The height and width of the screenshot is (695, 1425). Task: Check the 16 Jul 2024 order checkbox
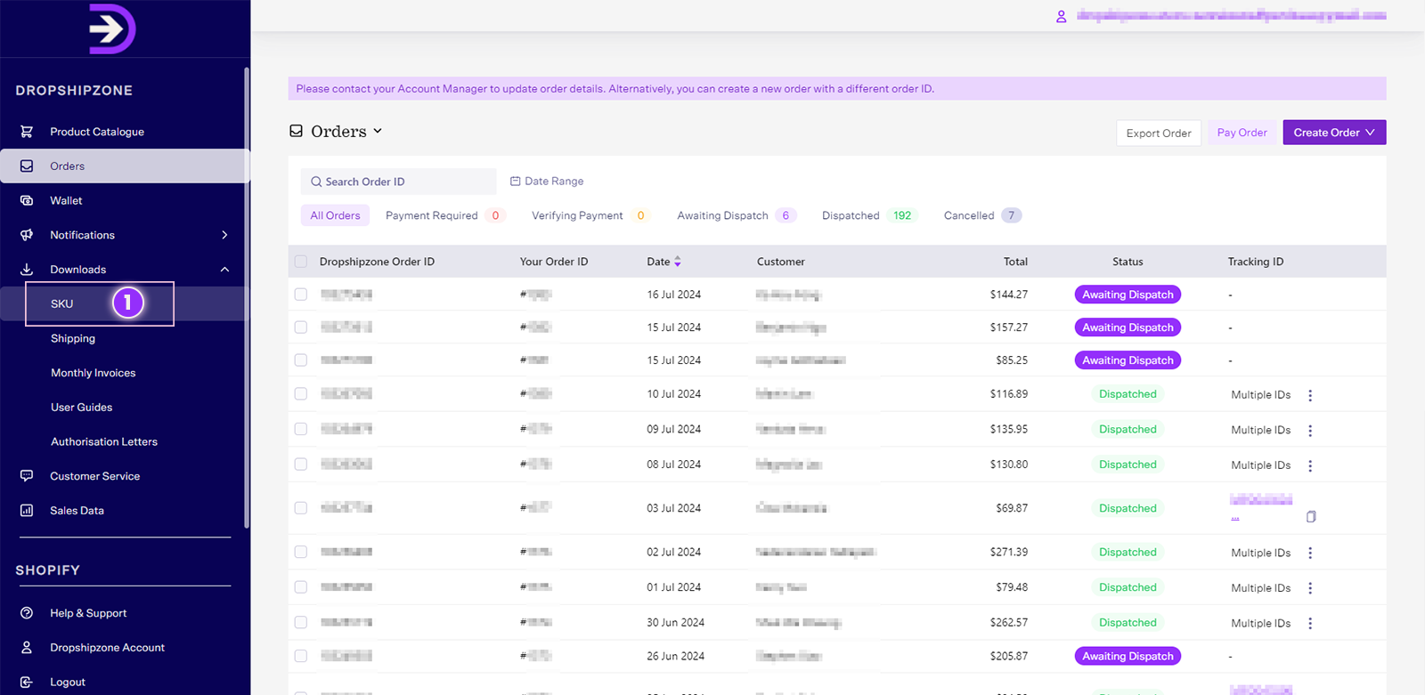[x=301, y=295]
